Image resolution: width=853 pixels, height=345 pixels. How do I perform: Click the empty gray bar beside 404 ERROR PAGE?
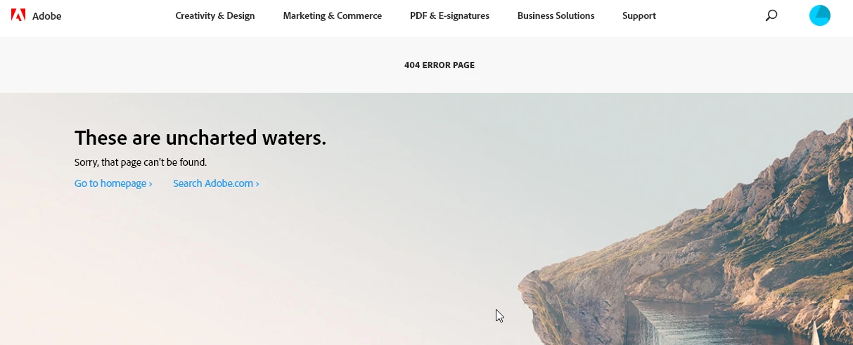(x=211, y=65)
